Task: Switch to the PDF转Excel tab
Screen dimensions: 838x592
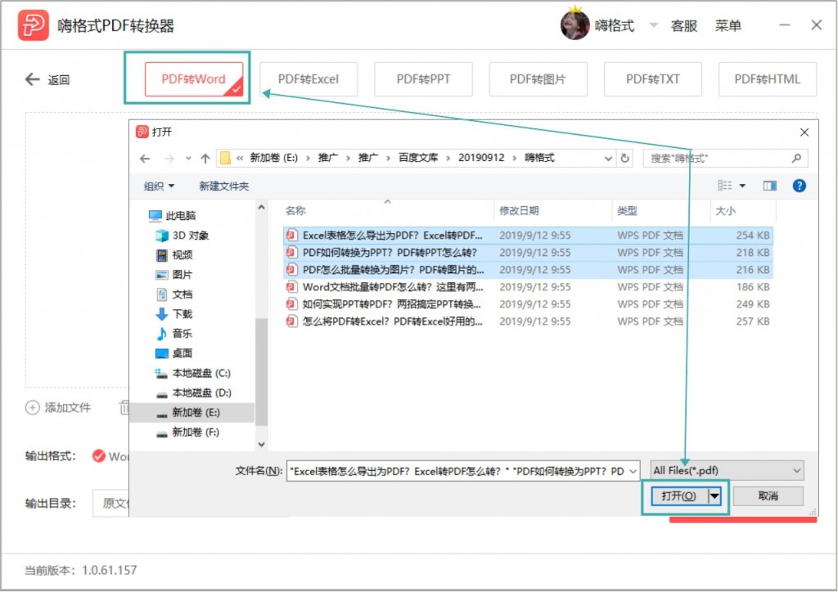Action: click(309, 79)
